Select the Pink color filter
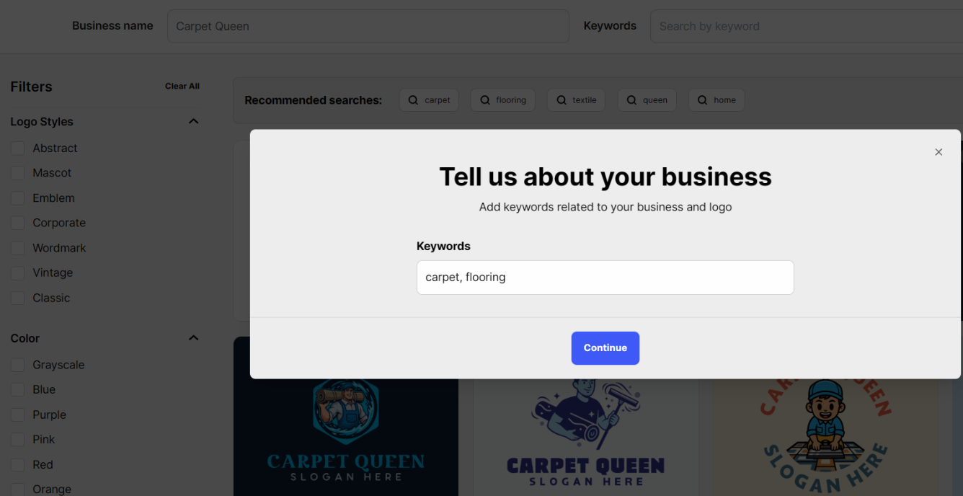 17,440
